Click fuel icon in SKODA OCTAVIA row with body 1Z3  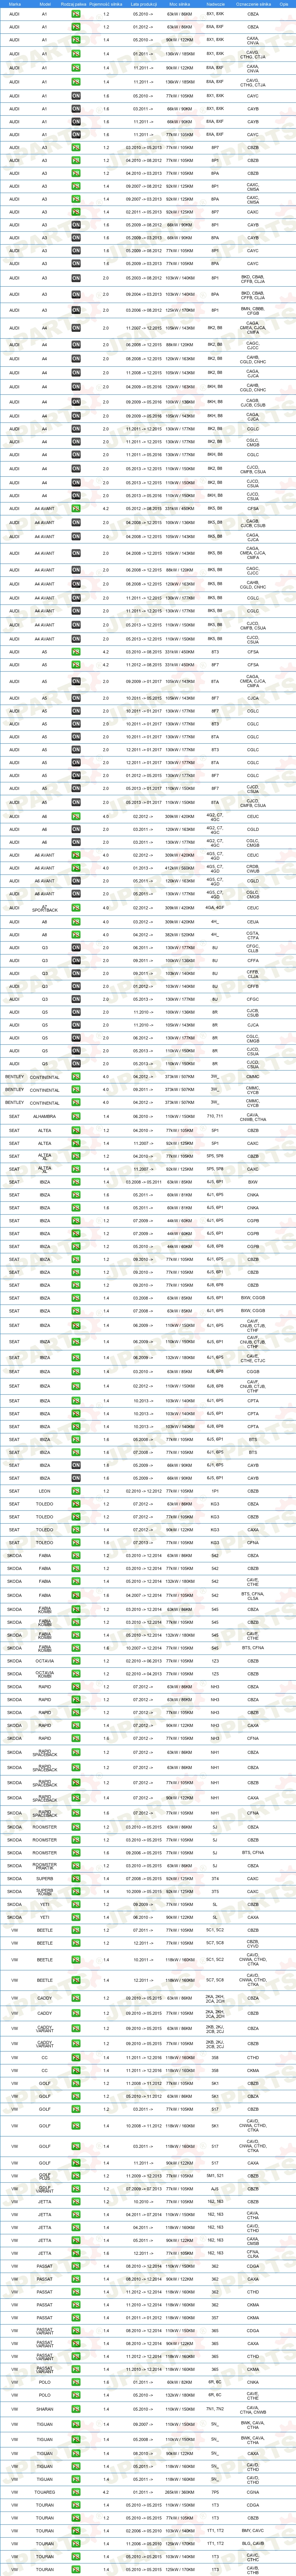pos(76,1661)
